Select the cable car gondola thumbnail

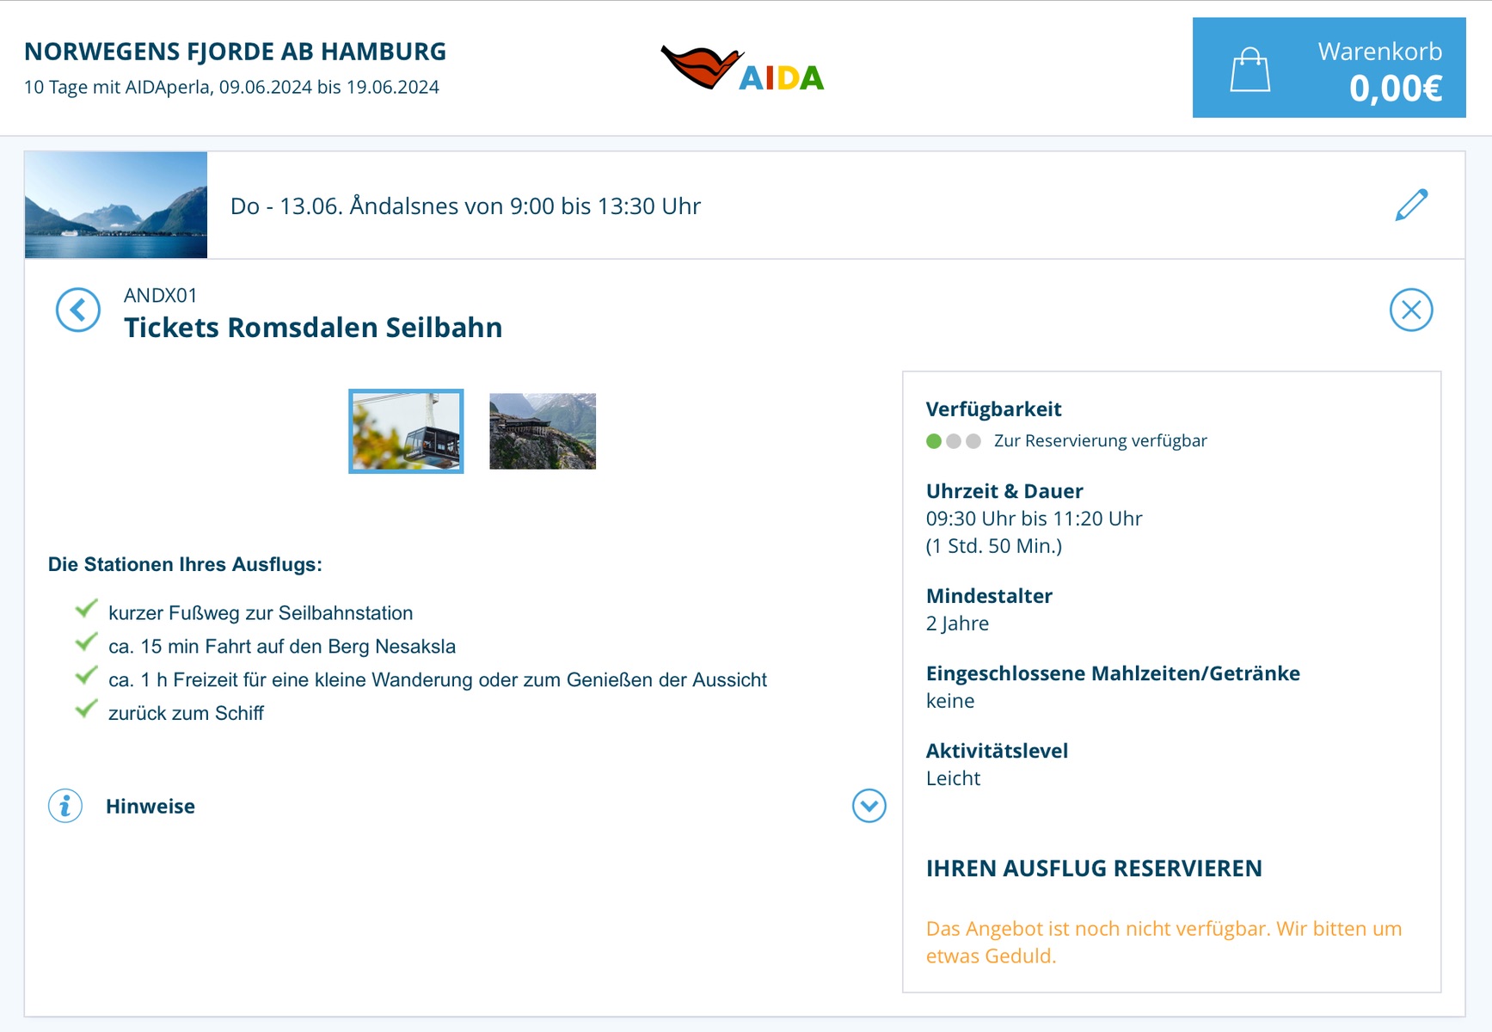tap(406, 431)
